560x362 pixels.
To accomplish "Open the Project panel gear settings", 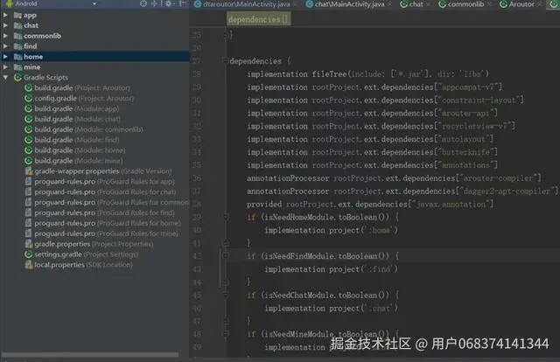I will pyautogui.click(x=168, y=3).
